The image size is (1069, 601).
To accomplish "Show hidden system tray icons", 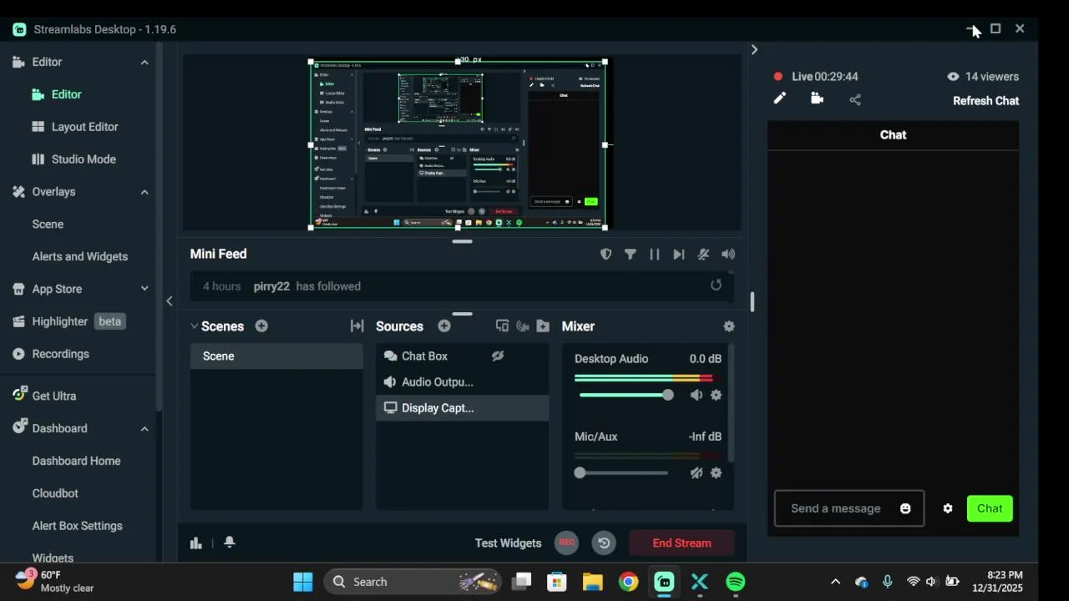I will [x=835, y=582].
